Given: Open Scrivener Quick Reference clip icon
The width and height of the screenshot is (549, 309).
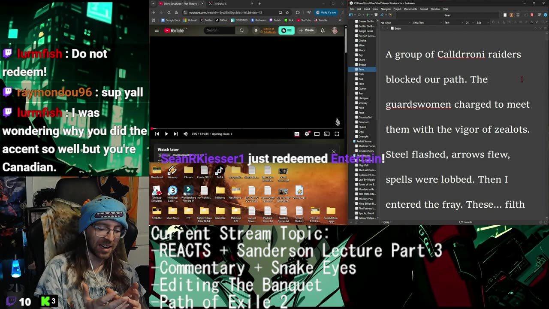Looking at the screenshot, I should (x=382, y=15).
